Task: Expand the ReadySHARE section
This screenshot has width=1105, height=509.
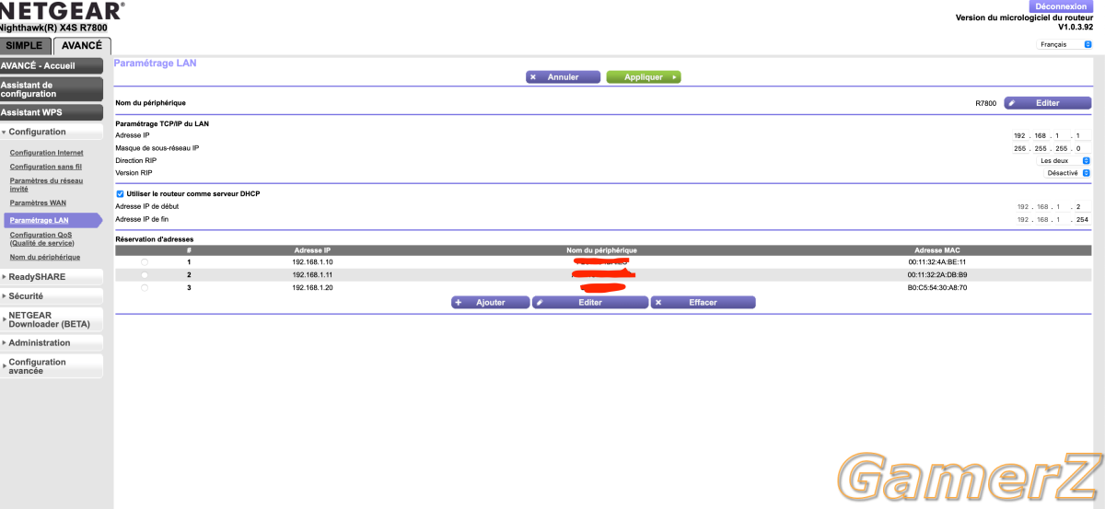Action: [51, 276]
